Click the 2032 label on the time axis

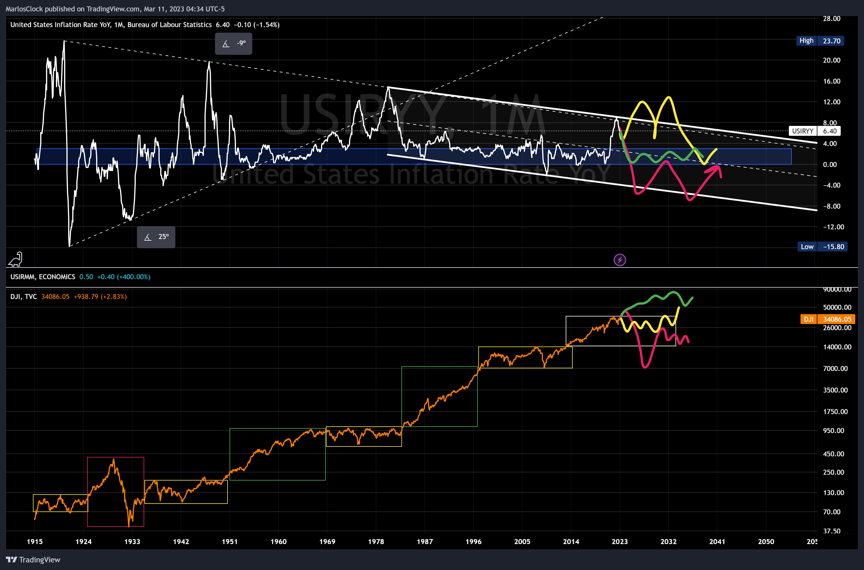pyautogui.click(x=668, y=542)
